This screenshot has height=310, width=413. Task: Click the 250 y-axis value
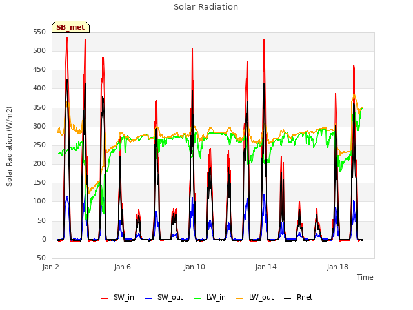[39, 145]
